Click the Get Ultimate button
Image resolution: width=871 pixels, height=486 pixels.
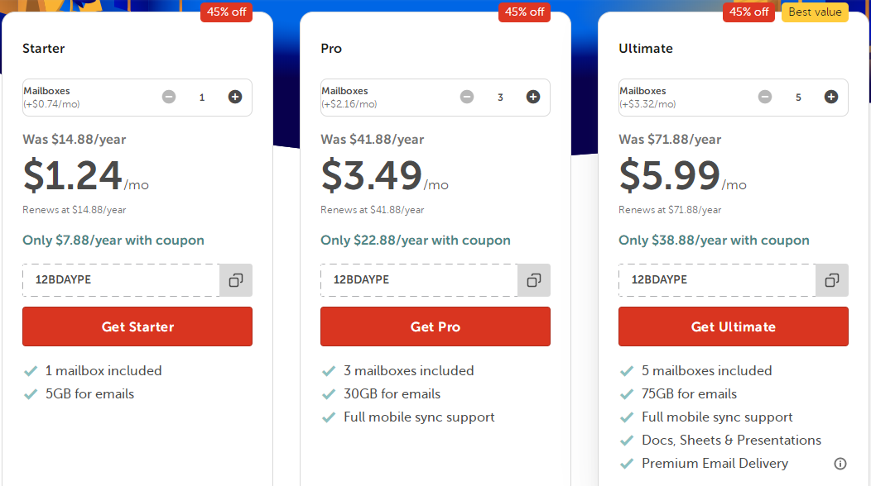[x=734, y=326]
